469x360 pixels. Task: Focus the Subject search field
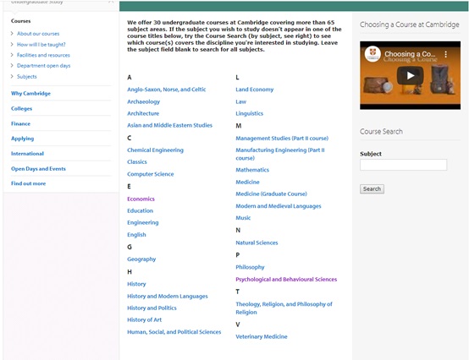coord(403,165)
